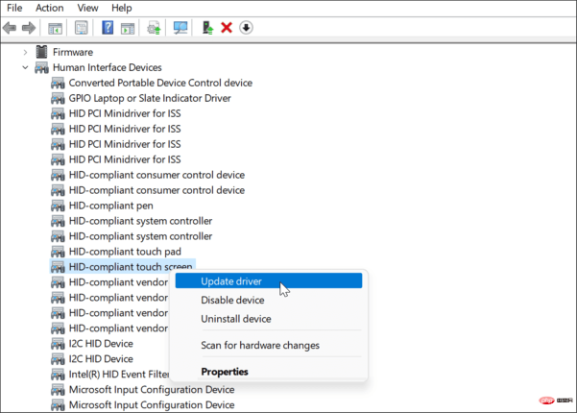
Task: Choose Scan for hardware changes in context menu
Action: coord(269,345)
